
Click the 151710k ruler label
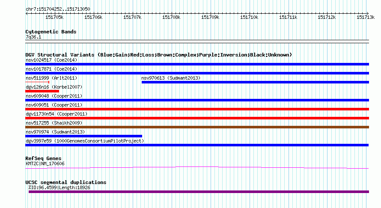coord(249,17)
